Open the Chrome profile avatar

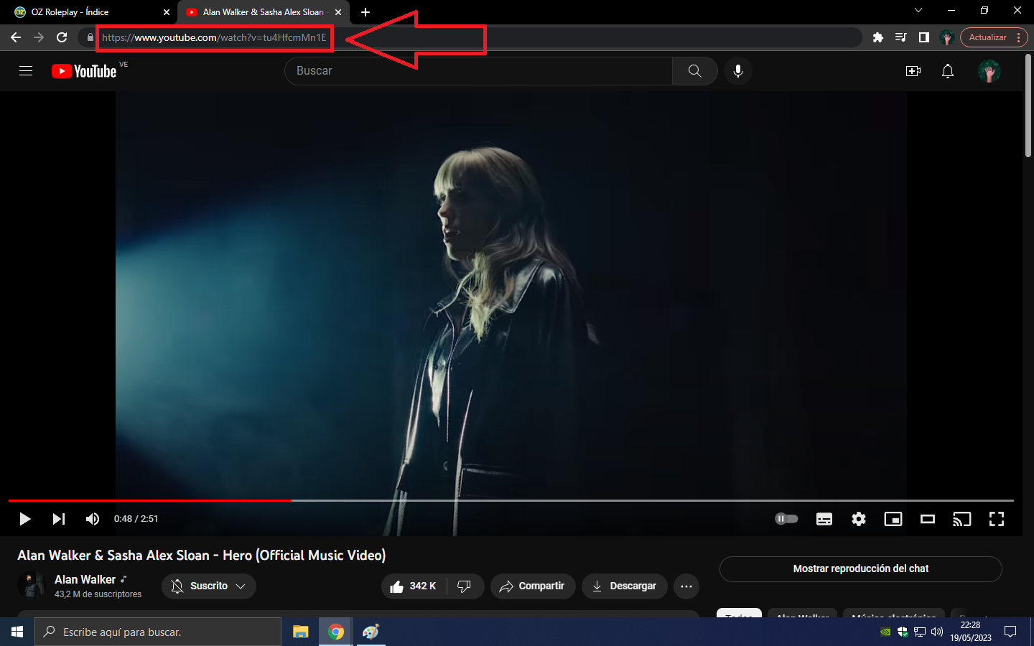tap(946, 37)
